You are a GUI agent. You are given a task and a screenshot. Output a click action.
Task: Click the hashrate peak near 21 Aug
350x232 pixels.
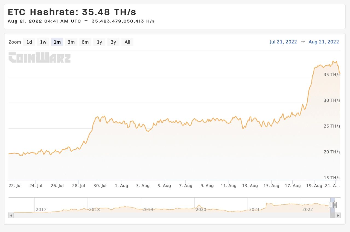coord(333,61)
